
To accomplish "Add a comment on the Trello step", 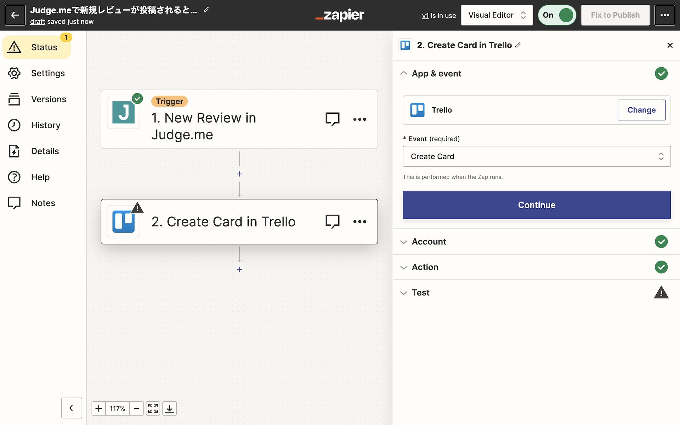I will tap(333, 222).
